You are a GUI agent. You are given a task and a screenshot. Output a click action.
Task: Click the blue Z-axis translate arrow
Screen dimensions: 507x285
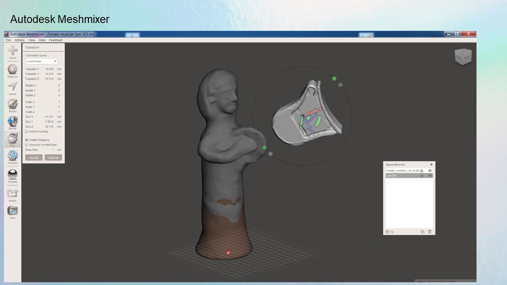point(307,124)
